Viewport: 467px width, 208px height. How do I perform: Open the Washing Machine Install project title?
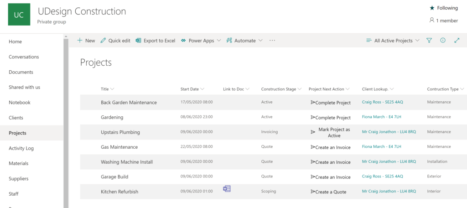127,162
